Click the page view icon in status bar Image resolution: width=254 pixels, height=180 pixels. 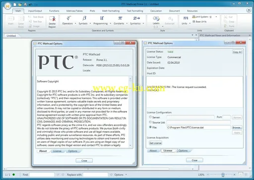click(x=241, y=175)
